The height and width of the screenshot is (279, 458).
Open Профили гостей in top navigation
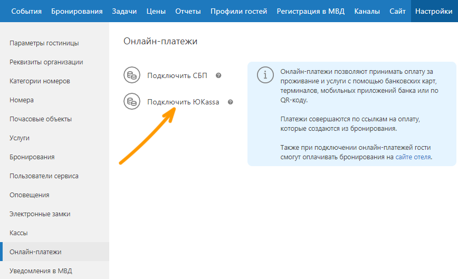pos(238,12)
